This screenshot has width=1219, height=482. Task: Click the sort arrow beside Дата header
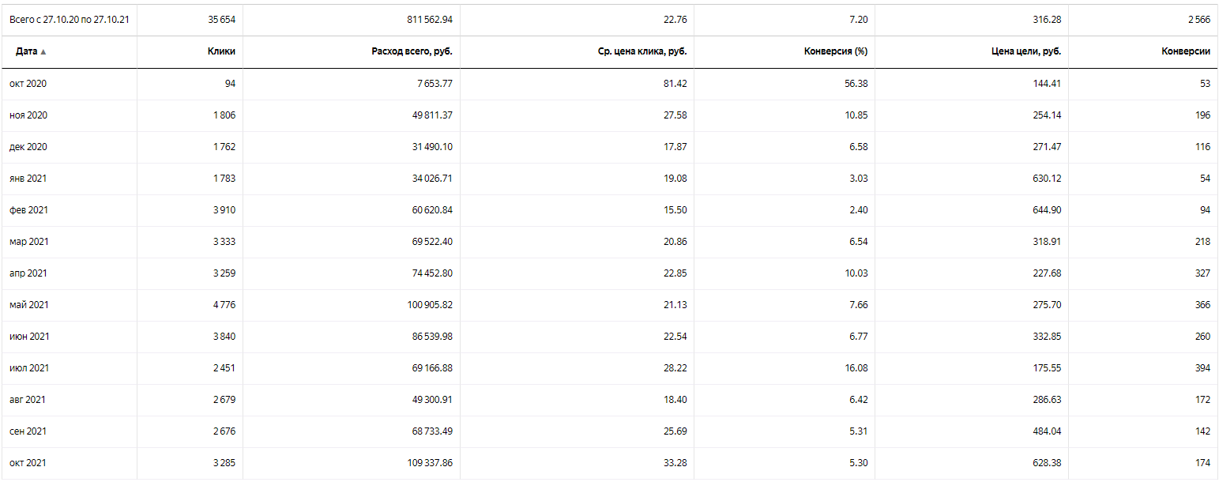click(43, 52)
